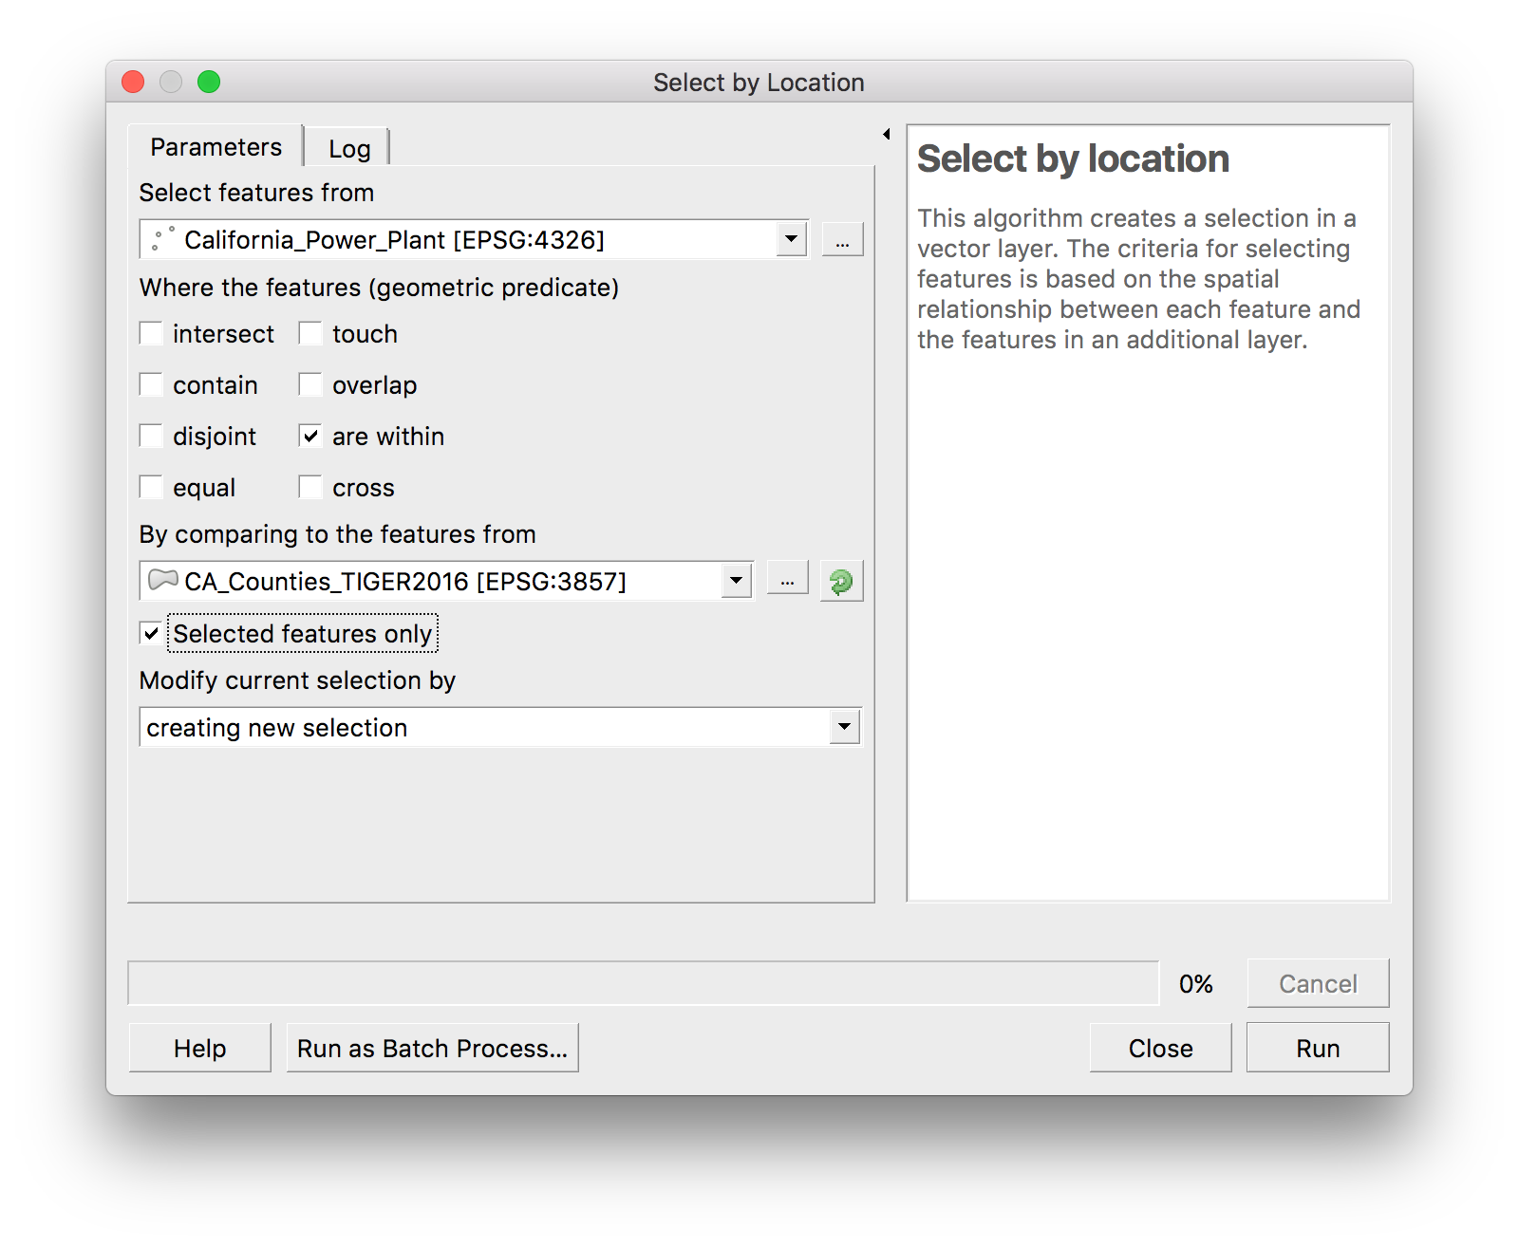Click Run as Batch Process button
This screenshot has height=1247, width=1519.
(x=432, y=1048)
